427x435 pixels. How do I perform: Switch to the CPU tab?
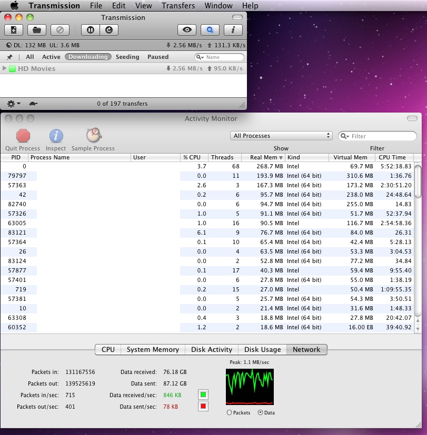click(108, 350)
